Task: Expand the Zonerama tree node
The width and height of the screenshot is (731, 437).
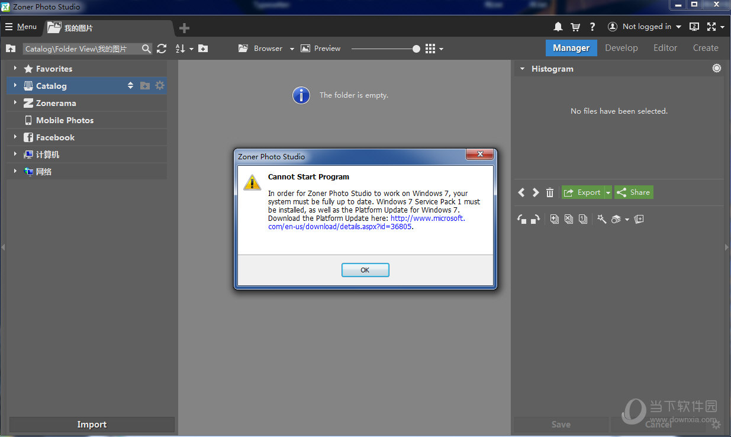Action: (15, 103)
